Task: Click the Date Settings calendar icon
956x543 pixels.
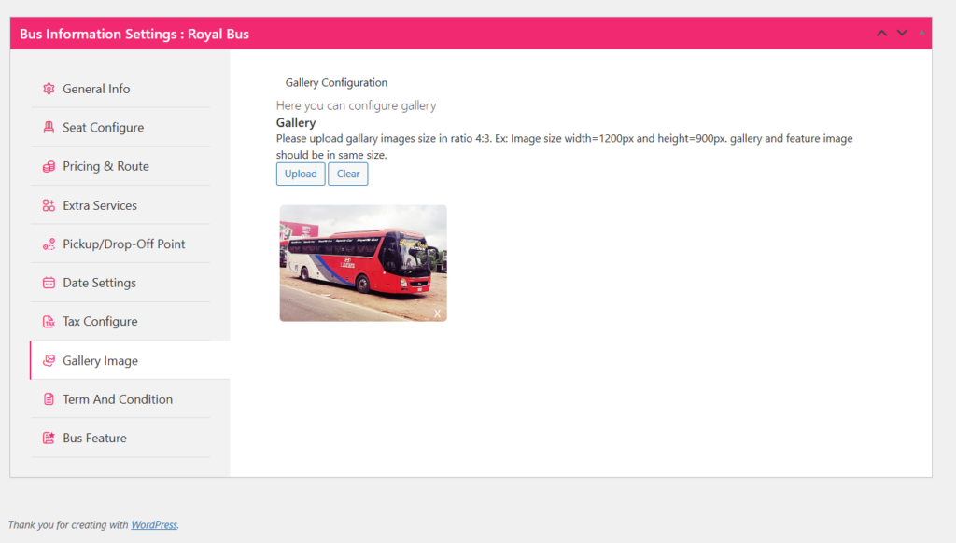Action: 49,283
